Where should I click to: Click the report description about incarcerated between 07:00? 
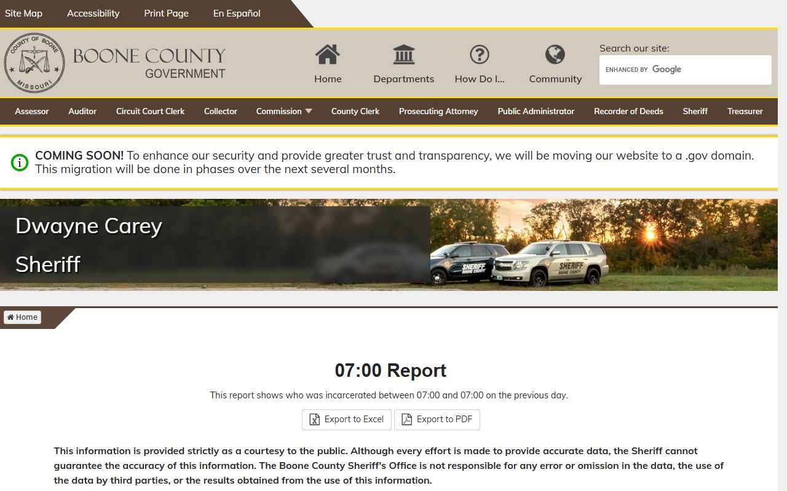tap(389, 395)
